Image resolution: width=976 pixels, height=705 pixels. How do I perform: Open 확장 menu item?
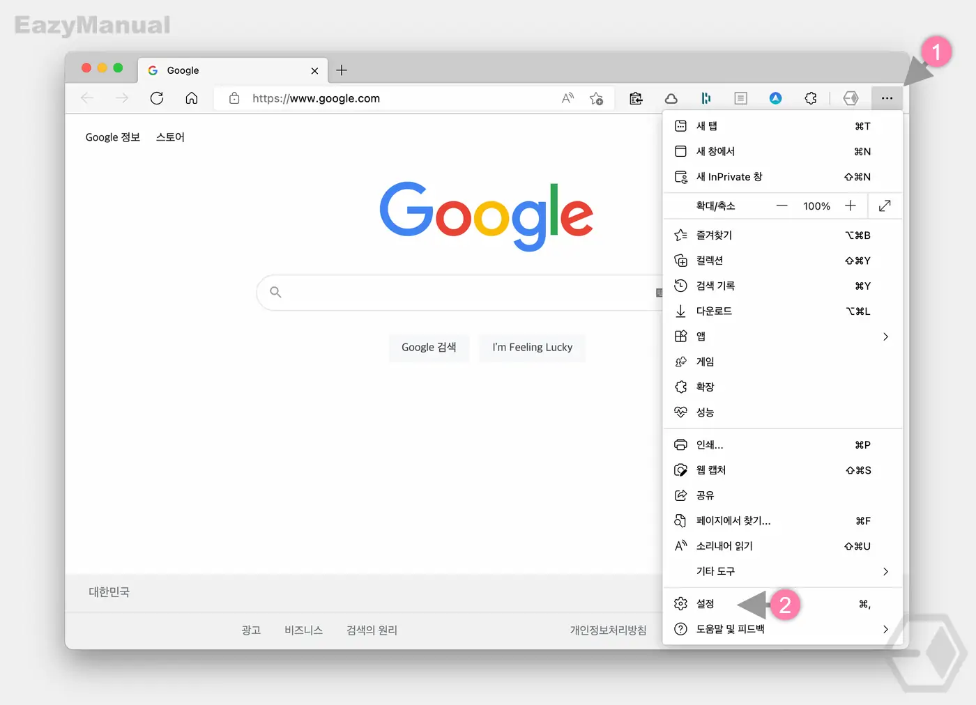[782, 387]
